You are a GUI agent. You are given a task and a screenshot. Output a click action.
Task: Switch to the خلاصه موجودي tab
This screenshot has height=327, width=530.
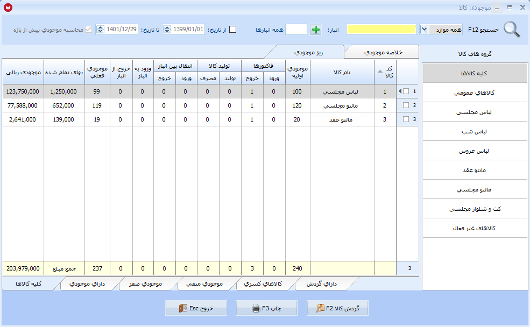(x=383, y=52)
